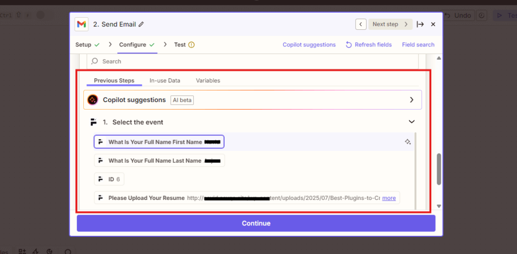Image resolution: width=517 pixels, height=254 pixels.
Task: Click the lightning bolt icon in bottom toolbar
Action: (x=36, y=251)
